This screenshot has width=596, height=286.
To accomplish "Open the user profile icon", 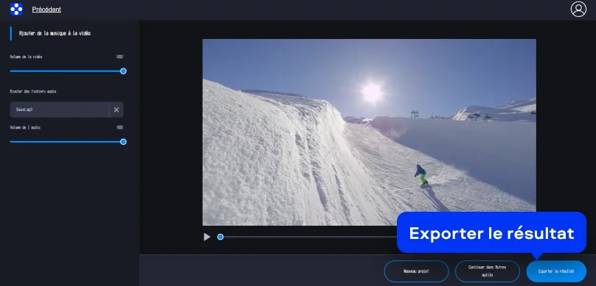I will point(578,9).
